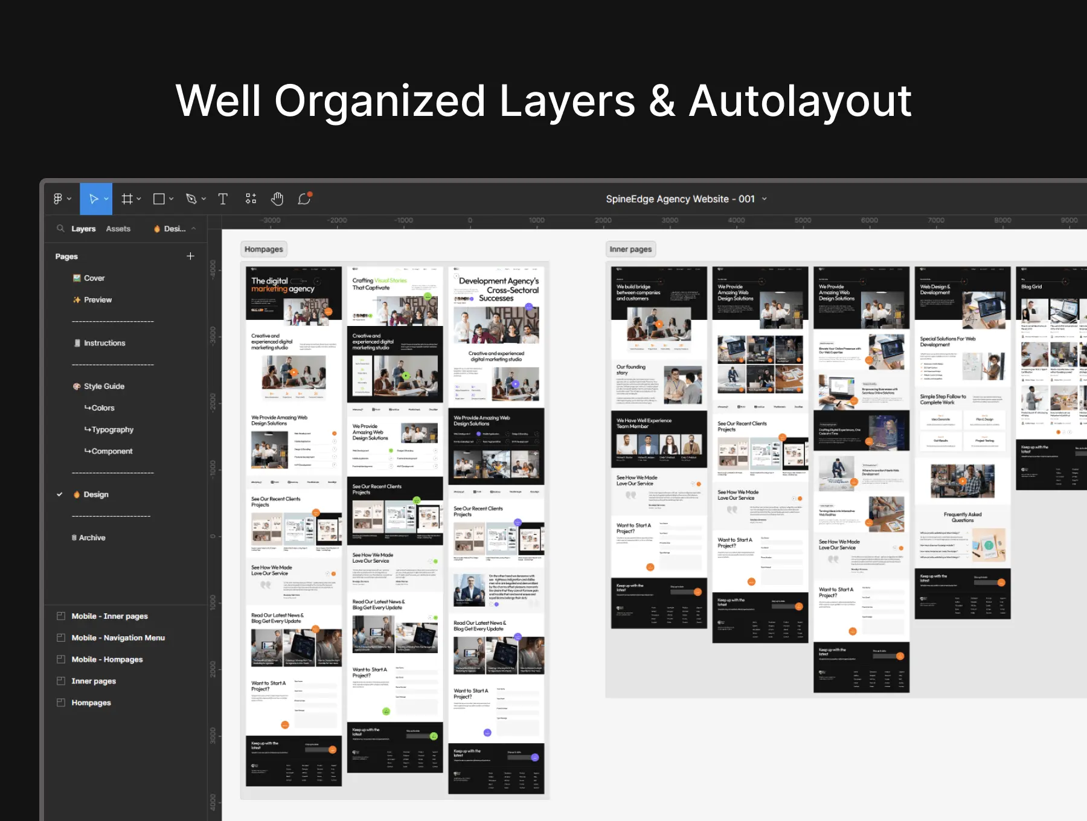1087x821 pixels.
Task: Select the Rectangle shape tool
Action: (x=159, y=199)
